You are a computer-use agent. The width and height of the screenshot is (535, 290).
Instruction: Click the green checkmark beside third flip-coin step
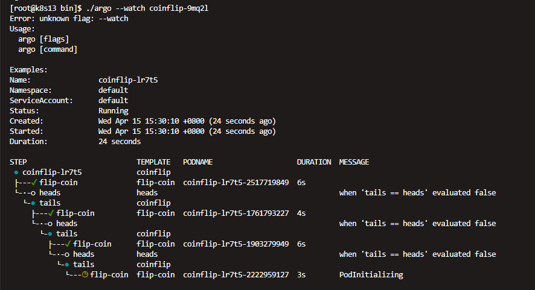(x=68, y=244)
